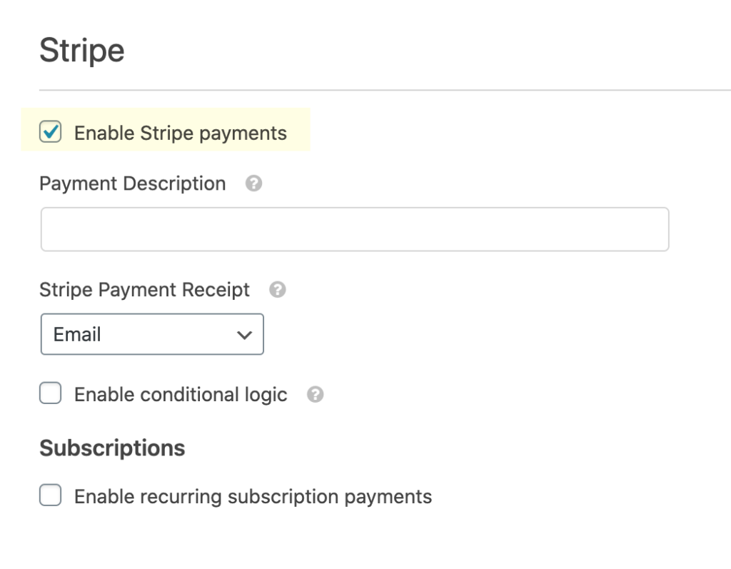Click the Stripe Payment Receipt label
The image size is (731, 569).
[144, 290]
